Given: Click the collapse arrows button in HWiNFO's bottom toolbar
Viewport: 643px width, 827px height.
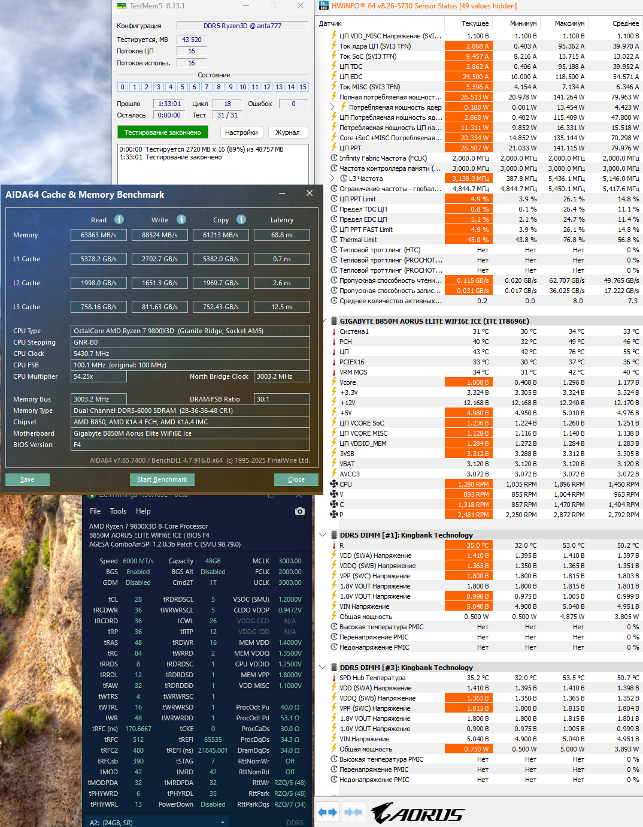Looking at the screenshot, I should (353, 812).
